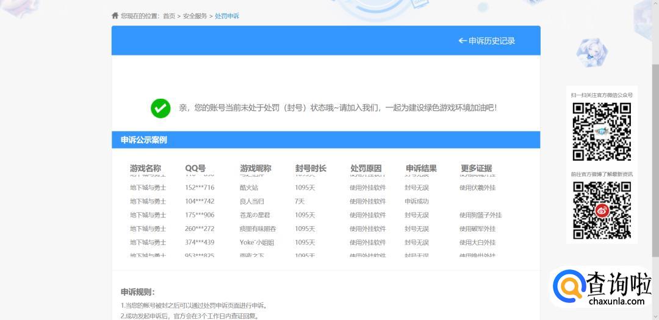Select QQ number 374***439

pos(200,243)
